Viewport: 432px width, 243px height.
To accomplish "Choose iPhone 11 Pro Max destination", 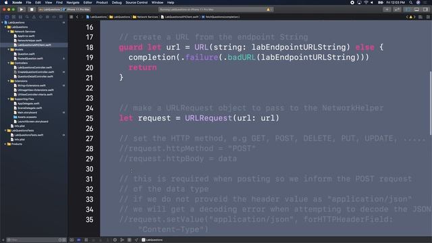I will pyautogui.click(x=77, y=9).
